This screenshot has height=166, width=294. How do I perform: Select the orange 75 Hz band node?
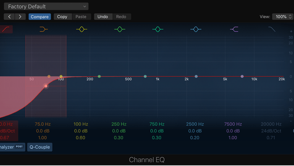point(49,76)
